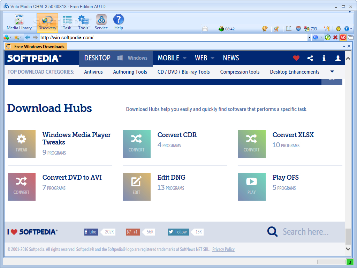Click the Google +1 button
This screenshot has width=357, height=268.
(x=133, y=232)
